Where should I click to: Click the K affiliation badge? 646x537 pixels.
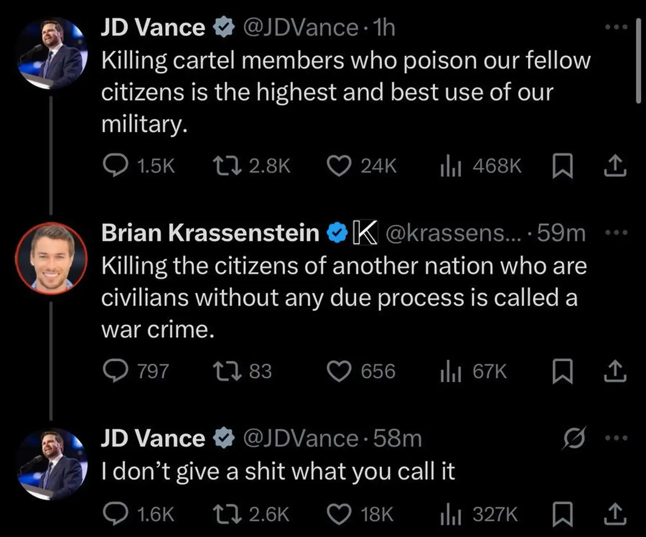365,233
